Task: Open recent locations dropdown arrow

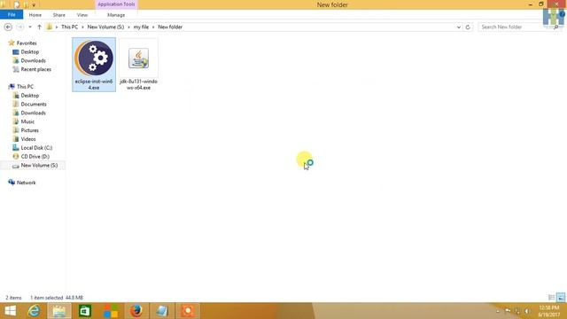Action: pos(30,27)
